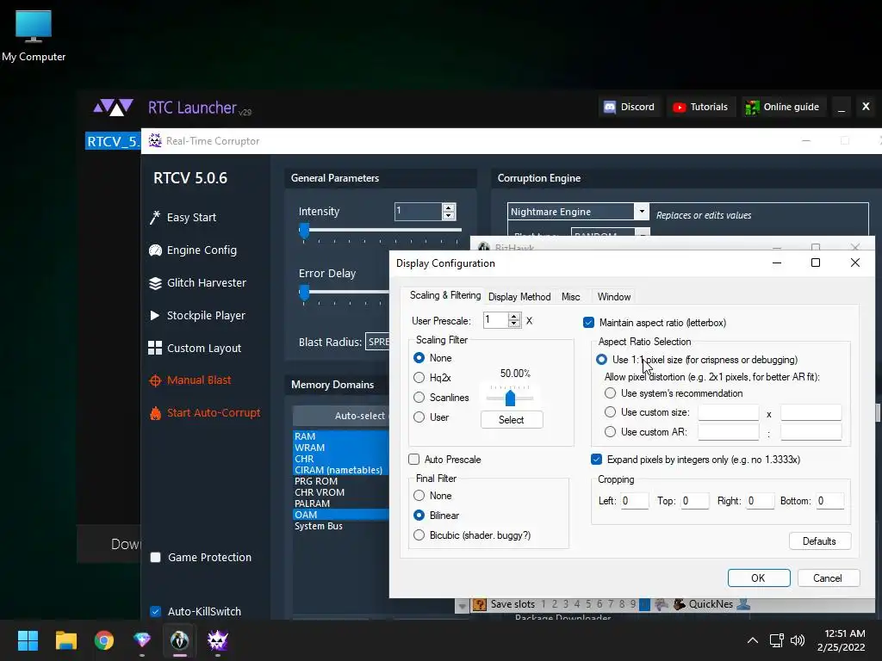Click the RTC purple monster taskbar icon
The width and height of the screenshot is (882, 661).
pyautogui.click(x=218, y=640)
